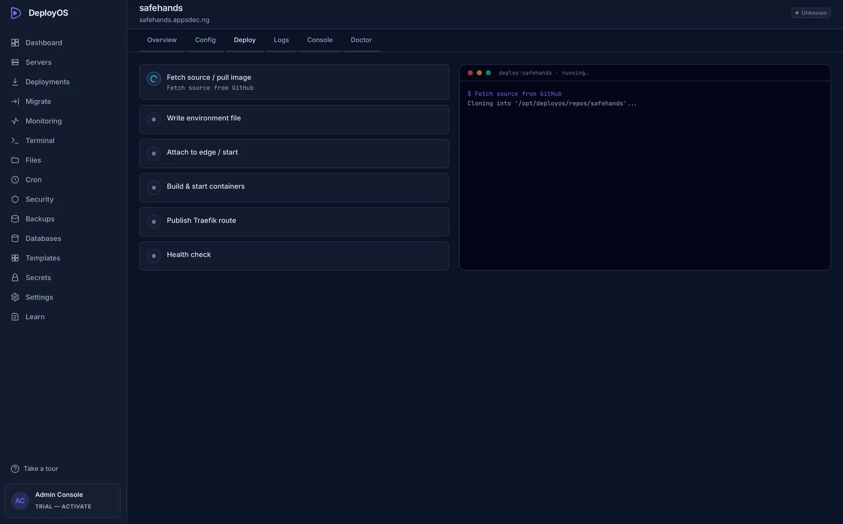Click the Attach to edge / start step
This screenshot has width=843, height=524.
click(x=294, y=154)
